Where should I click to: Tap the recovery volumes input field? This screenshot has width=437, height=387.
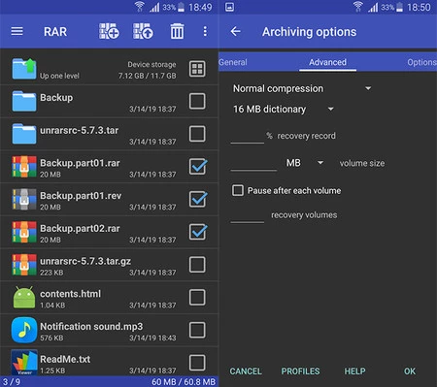[x=248, y=215]
